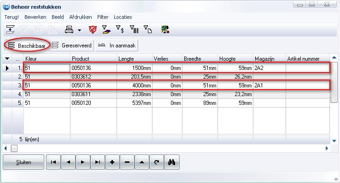Sort by the Kleur column header

47,58
